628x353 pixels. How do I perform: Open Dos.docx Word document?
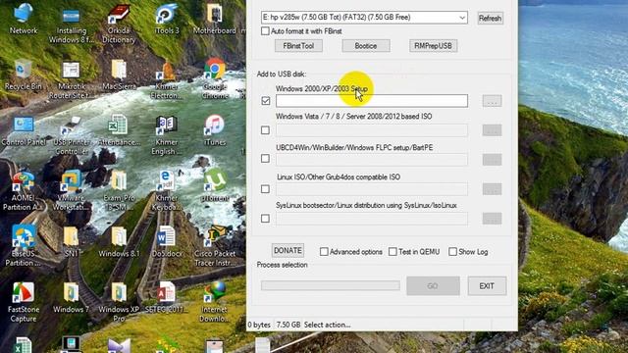[x=167, y=242]
